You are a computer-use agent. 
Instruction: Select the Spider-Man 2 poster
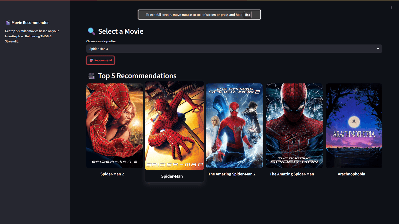pos(115,125)
